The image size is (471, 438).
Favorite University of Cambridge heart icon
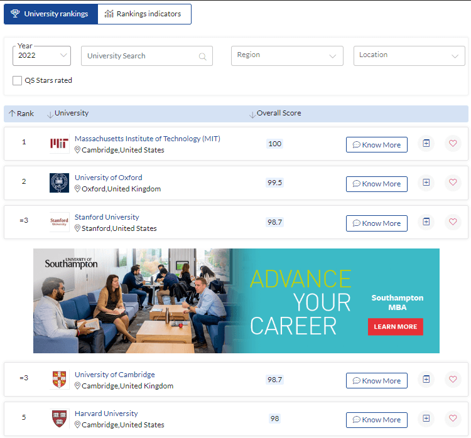tap(453, 379)
